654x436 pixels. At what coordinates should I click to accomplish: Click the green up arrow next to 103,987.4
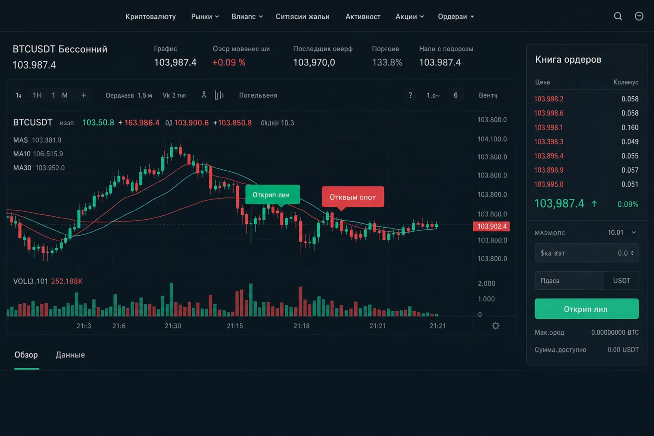[594, 204]
